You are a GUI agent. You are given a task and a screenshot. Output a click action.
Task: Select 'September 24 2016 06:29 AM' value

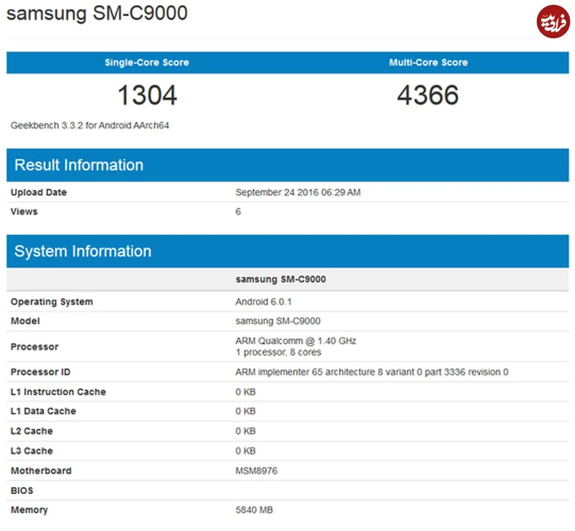298,192
